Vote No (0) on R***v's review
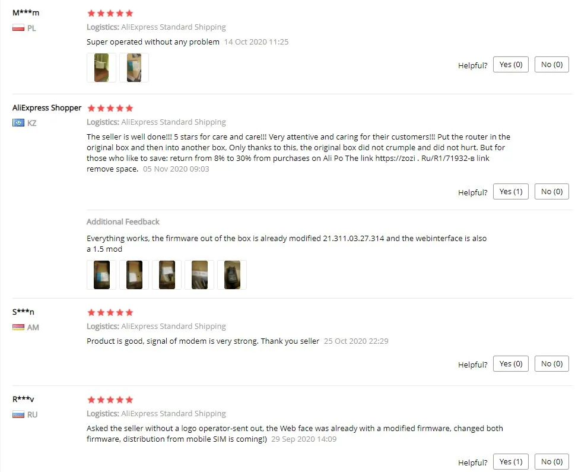The image size is (575, 472). pos(552,462)
